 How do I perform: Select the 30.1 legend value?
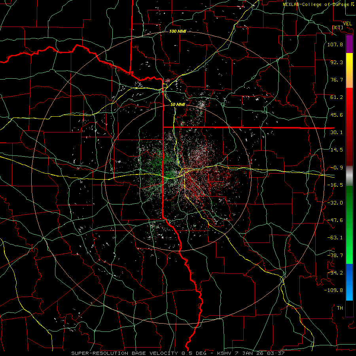pos(337,133)
